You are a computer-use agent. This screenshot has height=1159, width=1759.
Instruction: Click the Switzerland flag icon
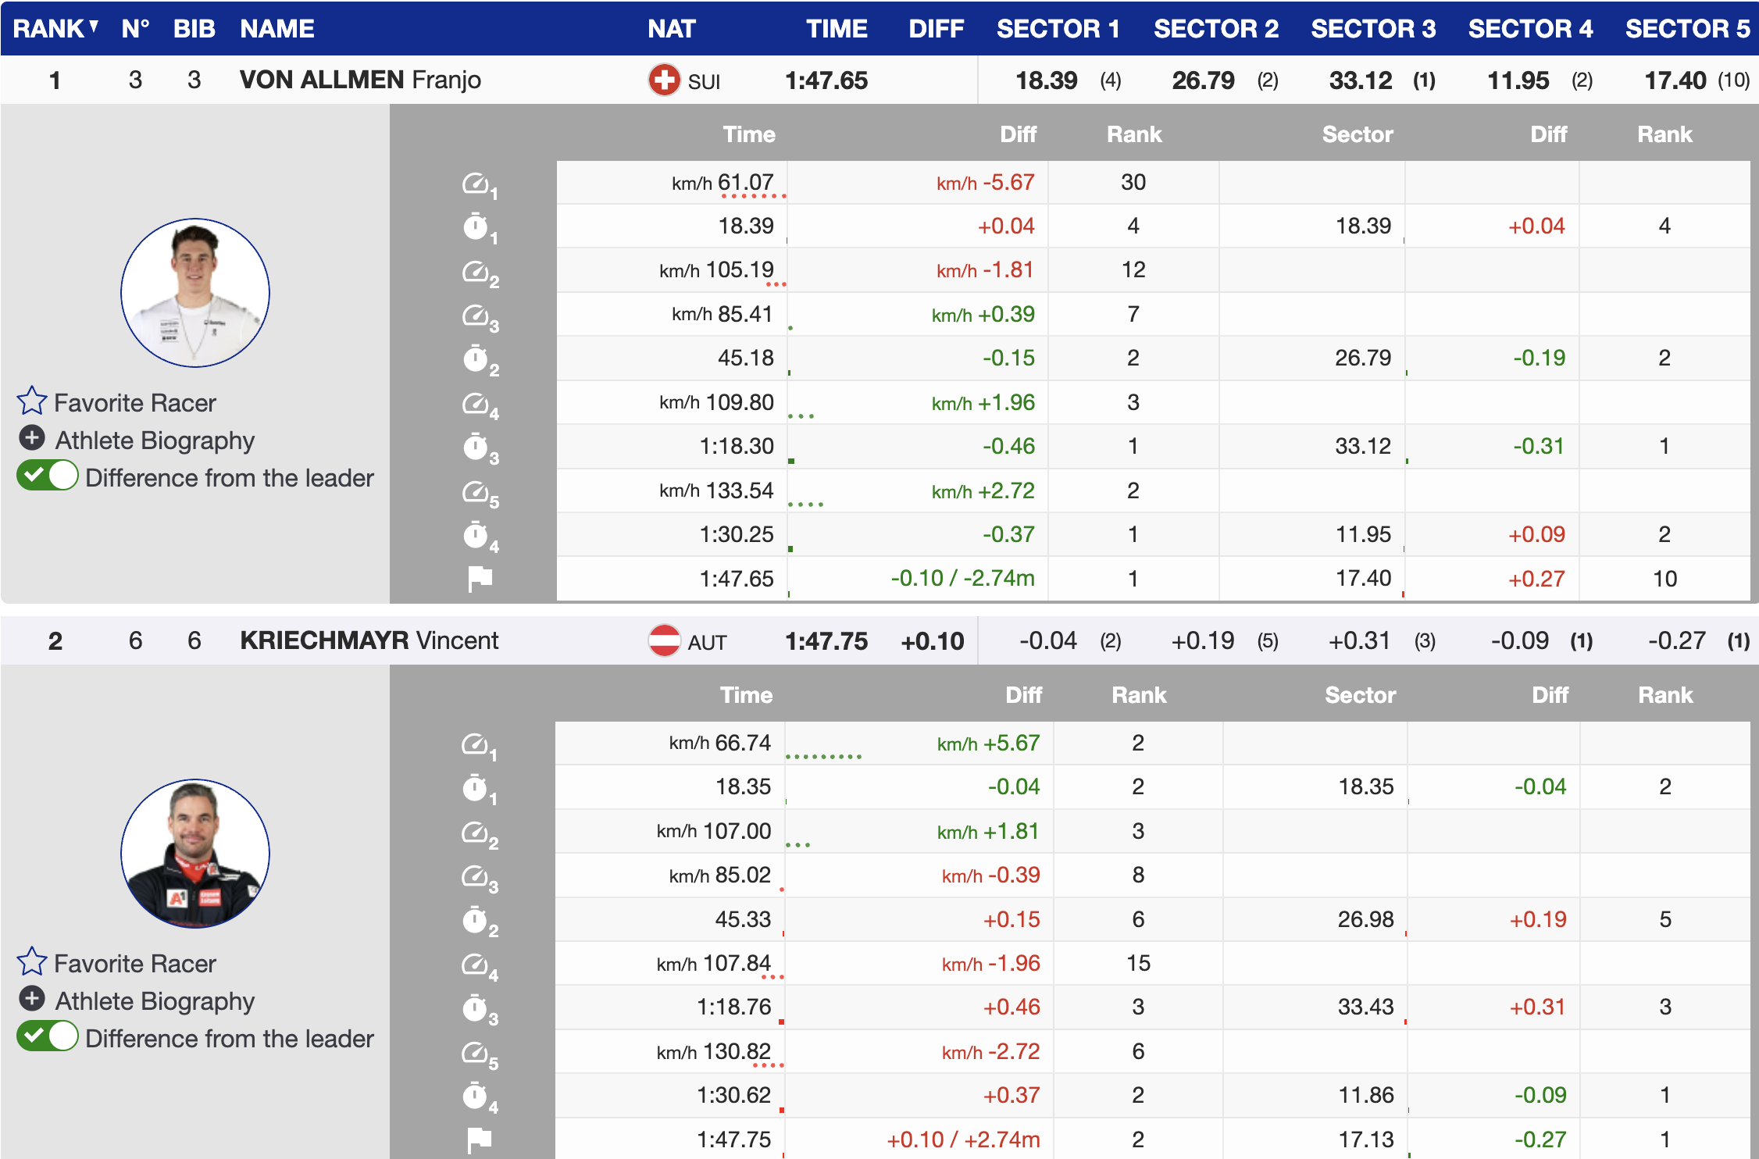coord(664,80)
